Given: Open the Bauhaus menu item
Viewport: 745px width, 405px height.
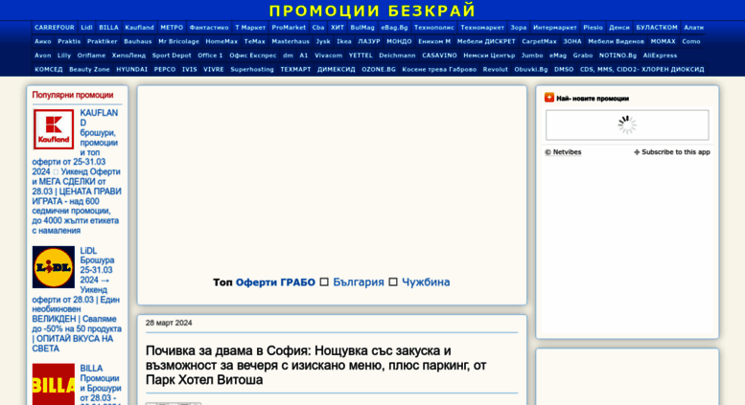Looking at the screenshot, I should point(138,41).
